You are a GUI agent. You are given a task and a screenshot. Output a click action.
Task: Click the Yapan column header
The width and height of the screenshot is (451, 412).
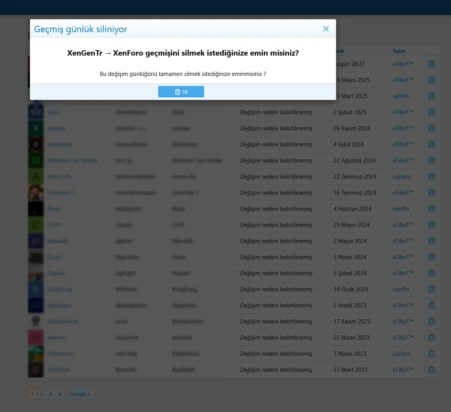click(399, 51)
